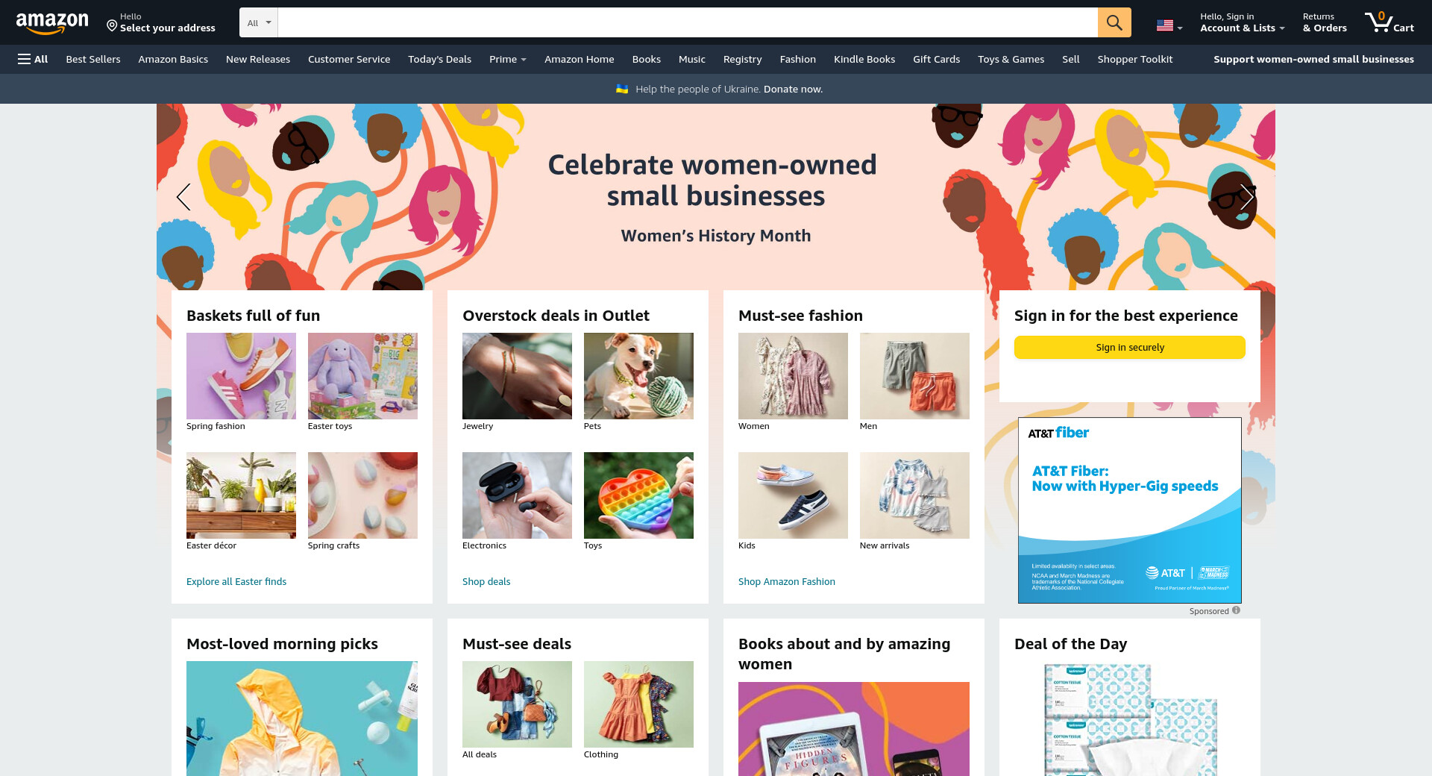Click the Amazon logo
The image size is (1432, 776).
click(52, 22)
